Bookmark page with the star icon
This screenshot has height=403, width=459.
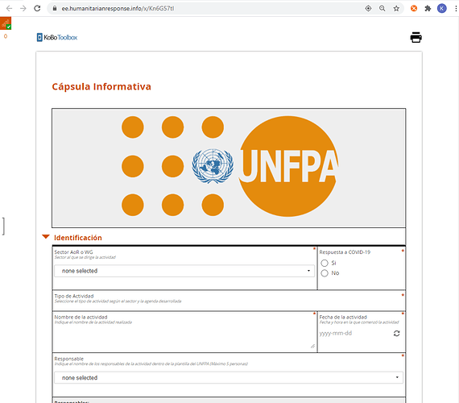click(x=396, y=9)
